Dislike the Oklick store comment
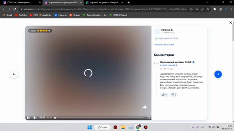Screen dimensions: 234x131 pyautogui.click(x=174, y=95)
